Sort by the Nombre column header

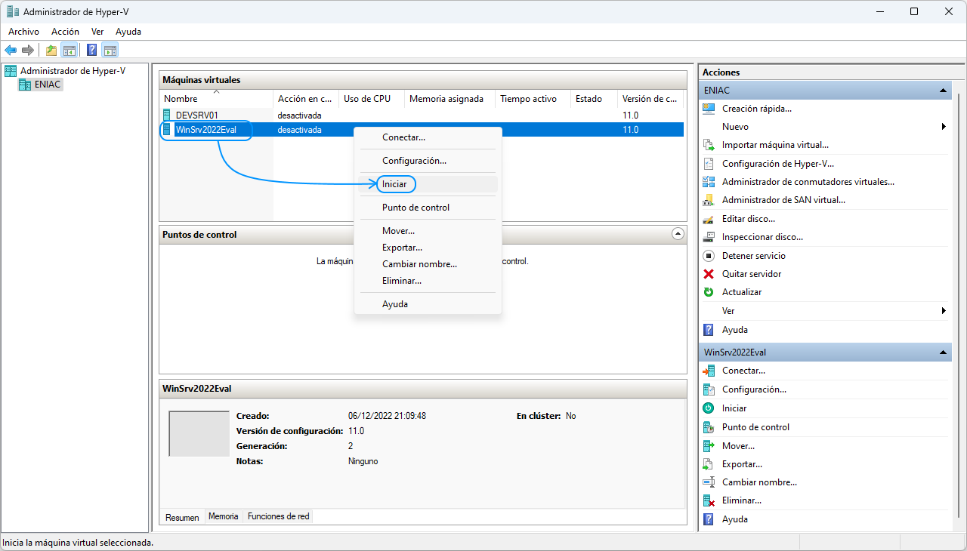pyautogui.click(x=216, y=99)
